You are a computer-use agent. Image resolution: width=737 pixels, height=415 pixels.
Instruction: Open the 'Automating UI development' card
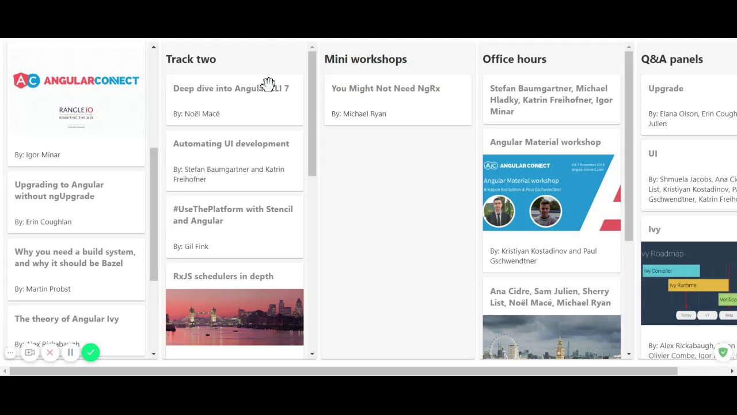pos(234,160)
